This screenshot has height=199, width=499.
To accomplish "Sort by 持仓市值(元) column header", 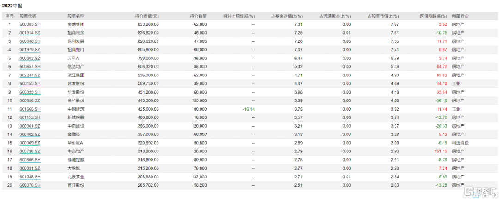I will tap(147, 16).
